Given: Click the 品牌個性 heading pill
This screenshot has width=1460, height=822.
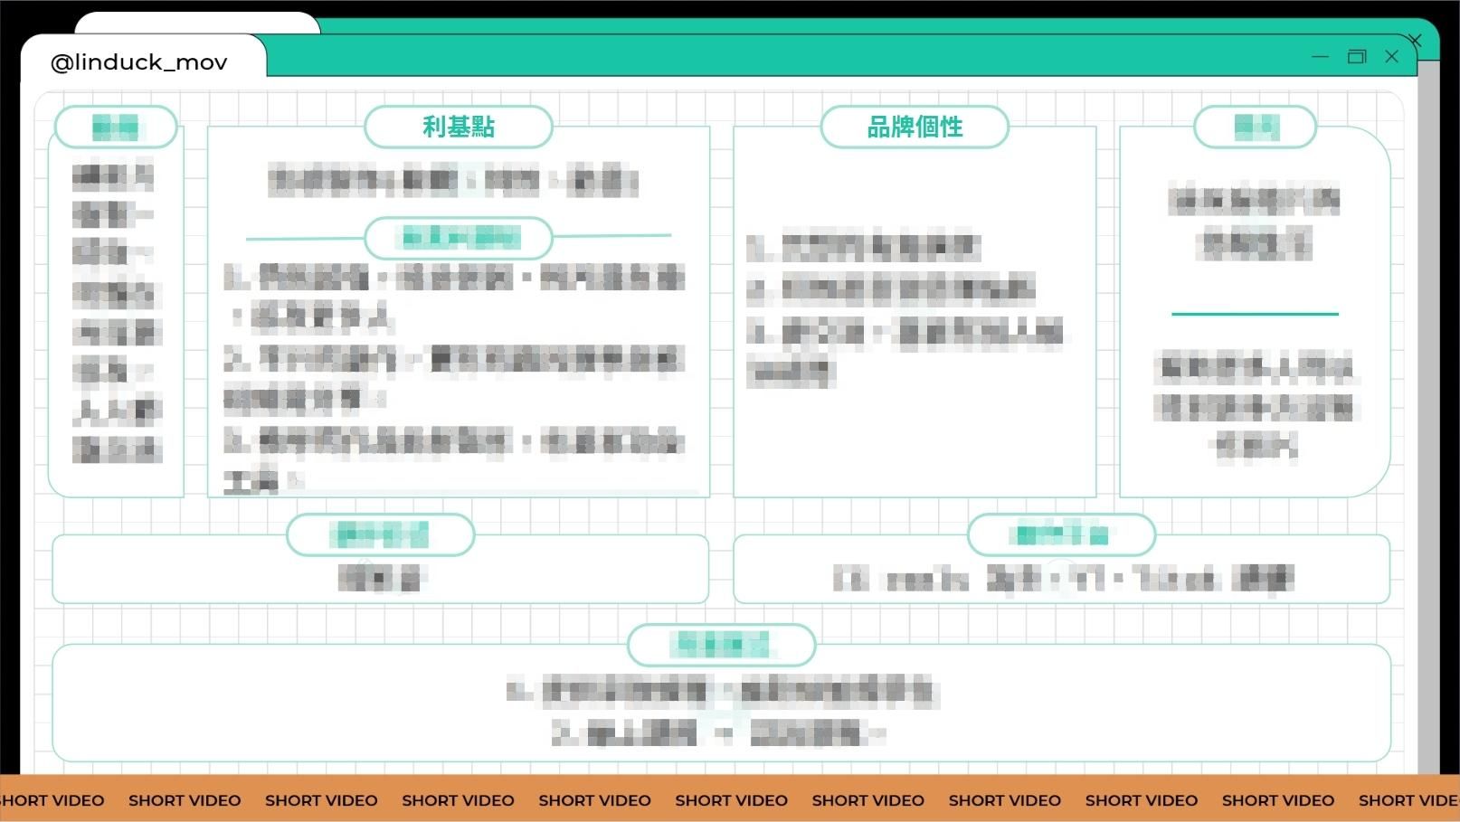Looking at the screenshot, I should [x=914, y=127].
